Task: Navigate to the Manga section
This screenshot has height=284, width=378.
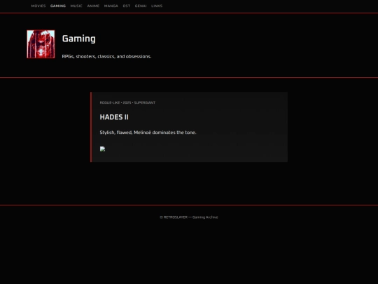Action: coord(111,6)
